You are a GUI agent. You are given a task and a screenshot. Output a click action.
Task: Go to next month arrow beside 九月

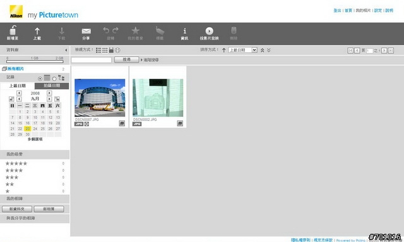point(49,99)
